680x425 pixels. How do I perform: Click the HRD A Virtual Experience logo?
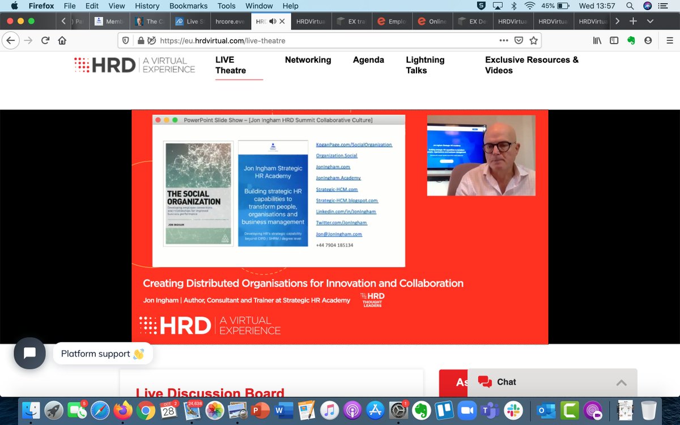pyautogui.click(x=135, y=65)
